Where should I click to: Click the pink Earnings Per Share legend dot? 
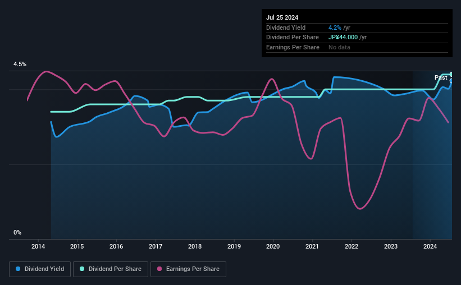click(159, 269)
